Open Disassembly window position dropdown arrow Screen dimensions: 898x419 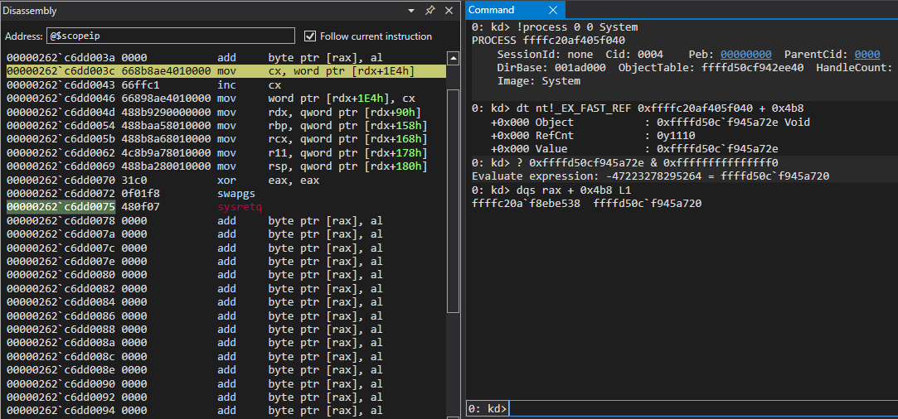pos(411,11)
